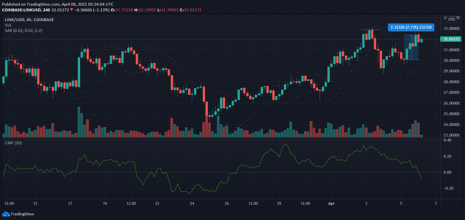Screen dimensions: 465x220
Task: Click the 7 date label on time axis
Action: [x=436, y=204]
